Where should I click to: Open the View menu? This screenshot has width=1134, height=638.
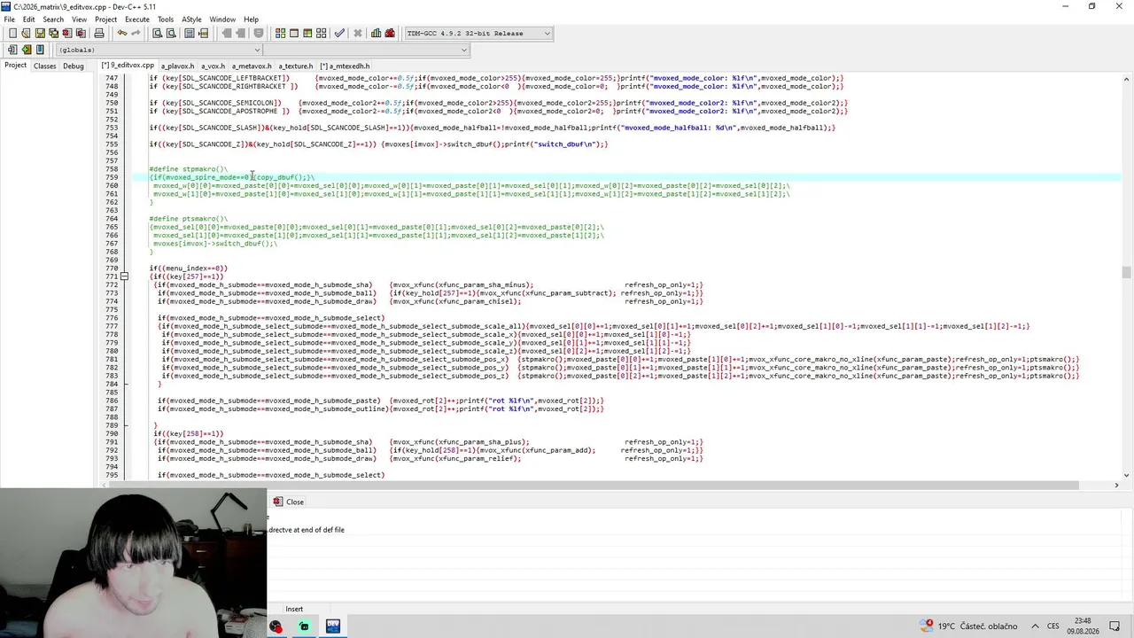tap(79, 19)
